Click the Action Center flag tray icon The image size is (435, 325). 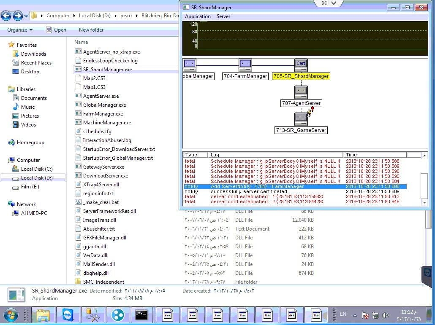[365, 315]
